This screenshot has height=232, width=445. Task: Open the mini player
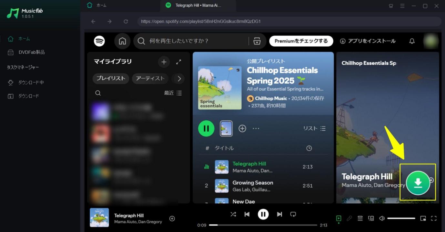423,218
